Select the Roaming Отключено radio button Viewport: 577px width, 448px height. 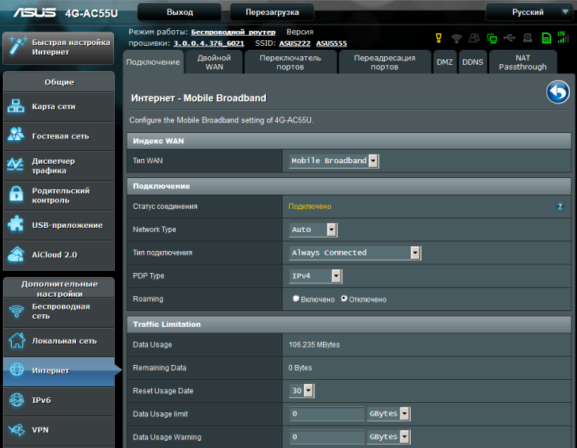tap(344, 298)
